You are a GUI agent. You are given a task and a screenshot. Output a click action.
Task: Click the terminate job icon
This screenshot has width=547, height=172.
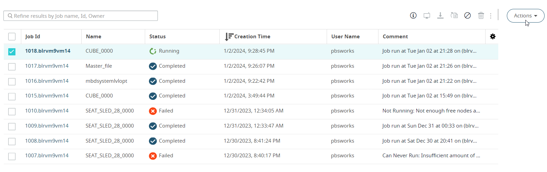(467, 15)
